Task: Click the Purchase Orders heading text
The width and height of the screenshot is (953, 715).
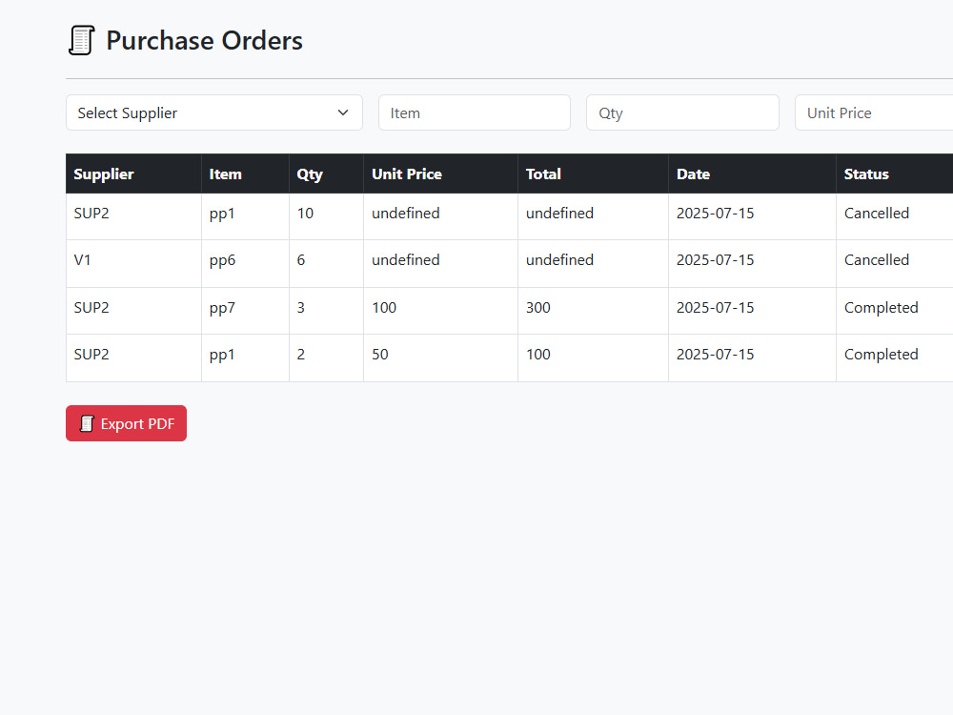Action: click(x=204, y=41)
